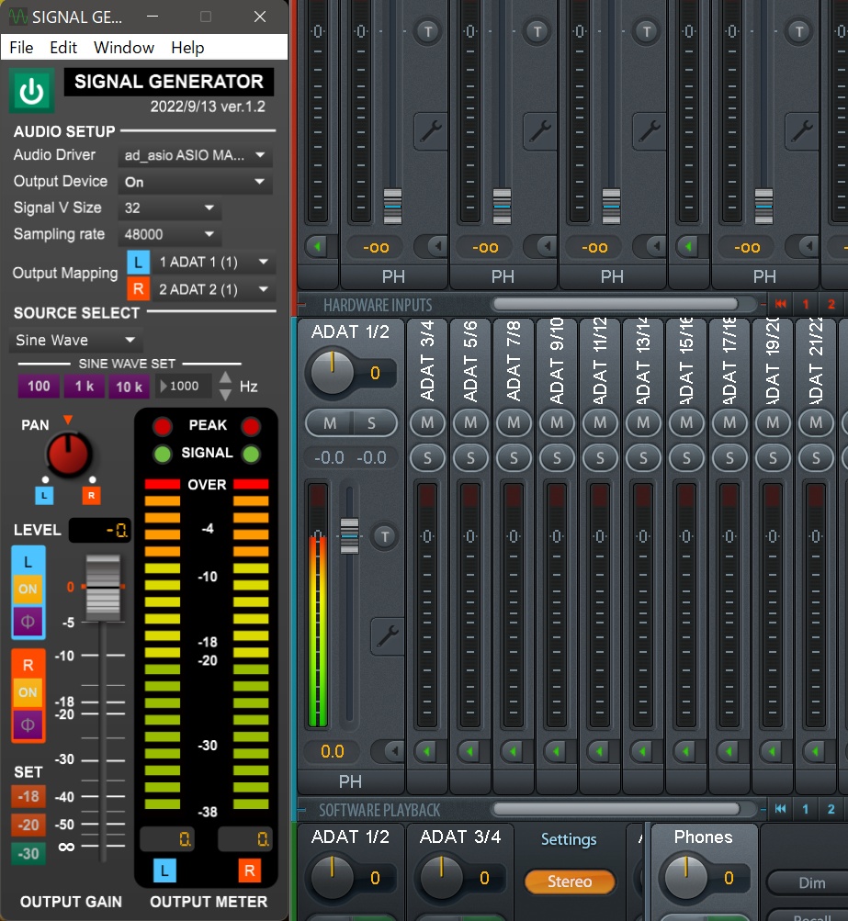Click the ADAT 1/2 input fader handle
Screen dimensions: 848x921
[x=349, y=535]
